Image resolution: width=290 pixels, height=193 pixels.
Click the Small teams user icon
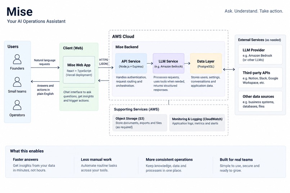pyautogui.click(x=17, y=82)
